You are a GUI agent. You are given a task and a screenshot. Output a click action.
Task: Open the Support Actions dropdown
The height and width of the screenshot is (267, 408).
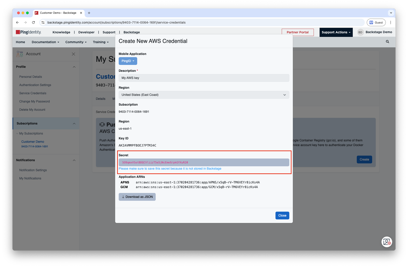[x=336, y=32]
